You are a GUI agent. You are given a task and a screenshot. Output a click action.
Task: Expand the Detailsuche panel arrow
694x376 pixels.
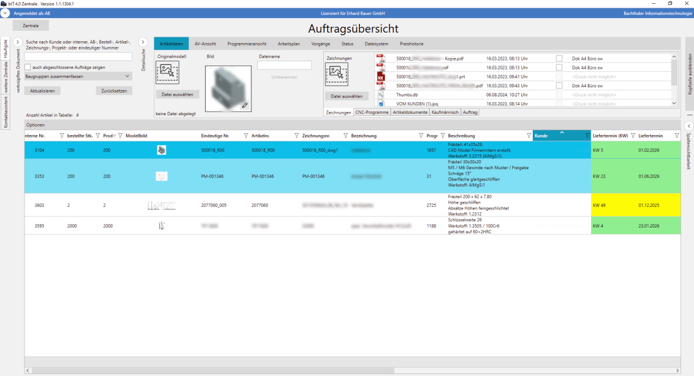143,42
